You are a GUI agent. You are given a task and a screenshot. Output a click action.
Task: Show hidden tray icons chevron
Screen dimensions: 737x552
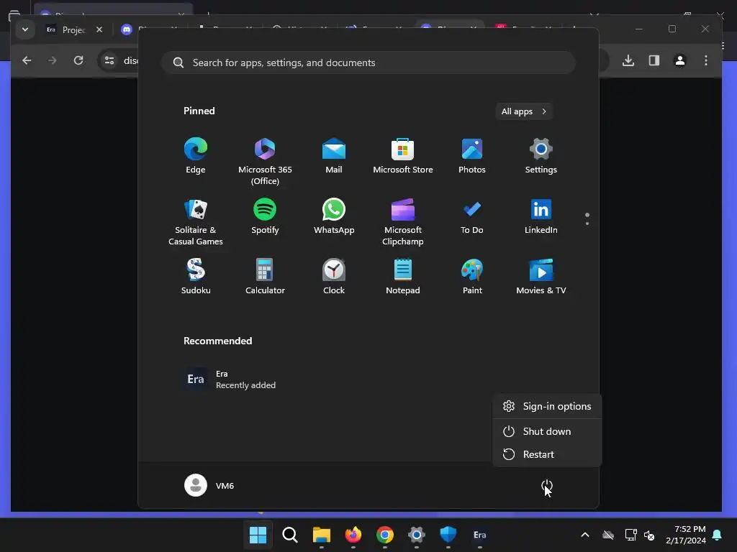point(585,535)
